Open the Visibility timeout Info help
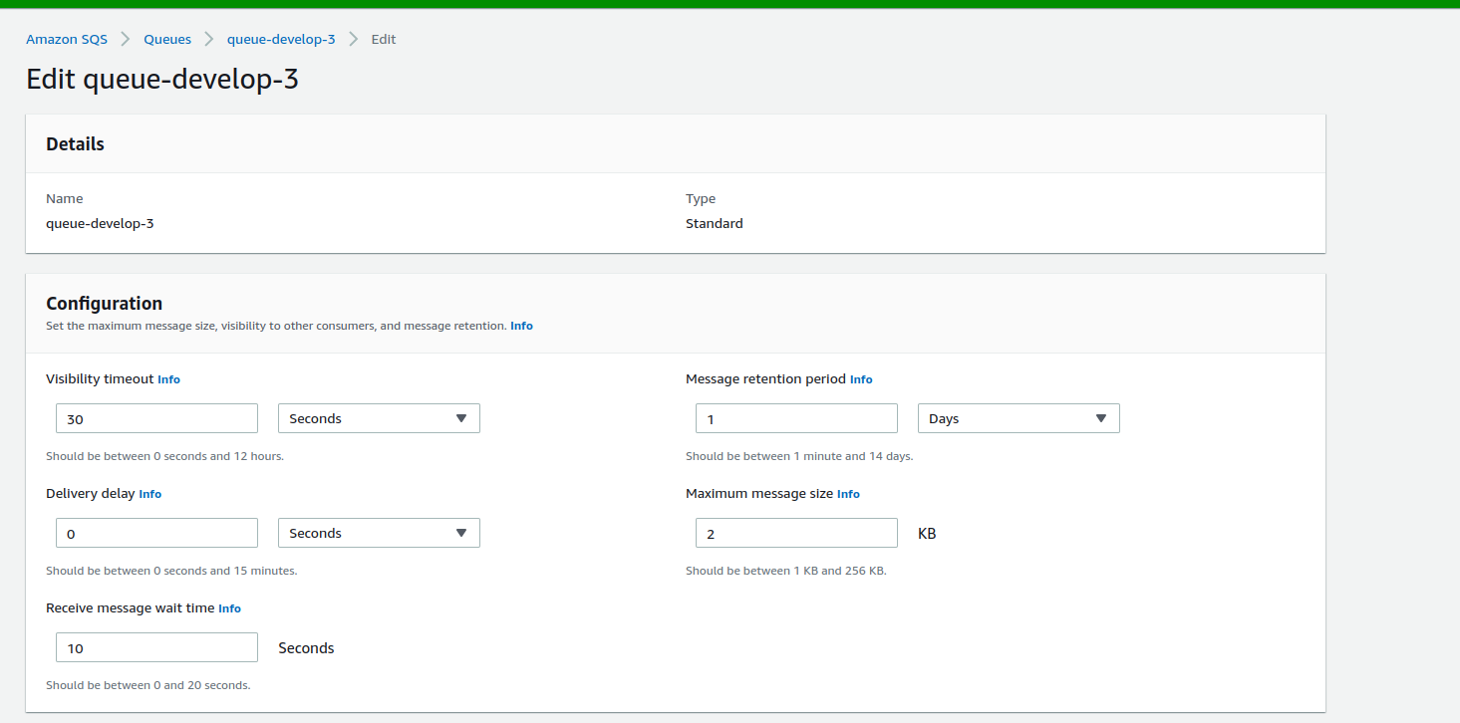 click(x=168, y=379)
